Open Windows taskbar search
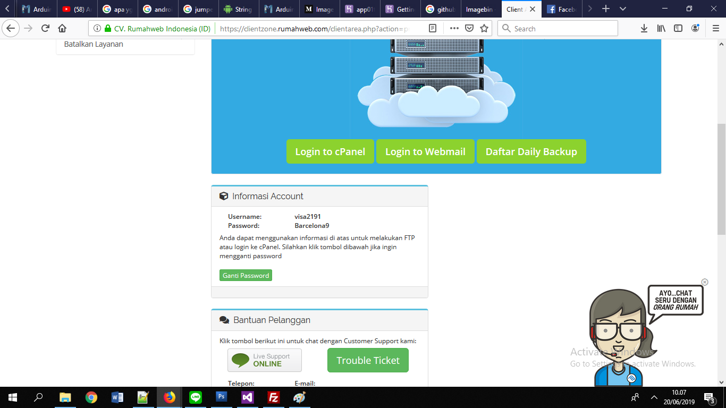The width and height of the screenshot is (726, 408). (38, 397)
